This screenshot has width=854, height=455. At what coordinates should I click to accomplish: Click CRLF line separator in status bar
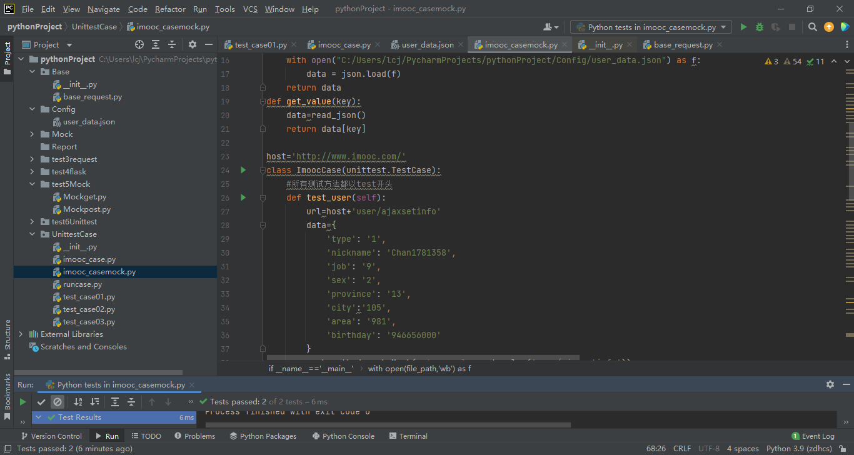682,449
